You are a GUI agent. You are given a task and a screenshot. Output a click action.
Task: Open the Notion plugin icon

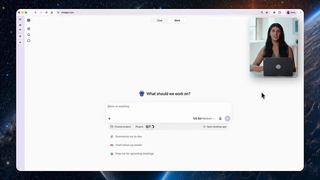[147, 127]
